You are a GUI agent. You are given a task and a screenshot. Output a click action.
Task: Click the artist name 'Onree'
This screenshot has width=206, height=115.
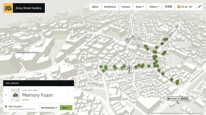point(25,100)
